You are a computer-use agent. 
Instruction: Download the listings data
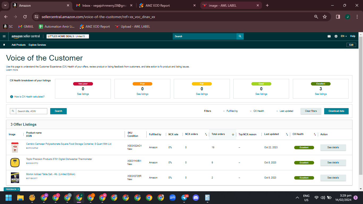pyautogui.click(x=336, y=111)
